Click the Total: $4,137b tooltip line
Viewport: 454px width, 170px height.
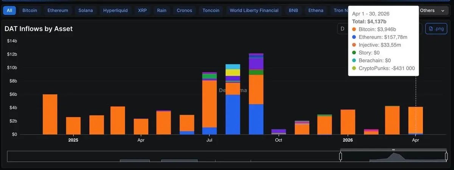[369, 21]
